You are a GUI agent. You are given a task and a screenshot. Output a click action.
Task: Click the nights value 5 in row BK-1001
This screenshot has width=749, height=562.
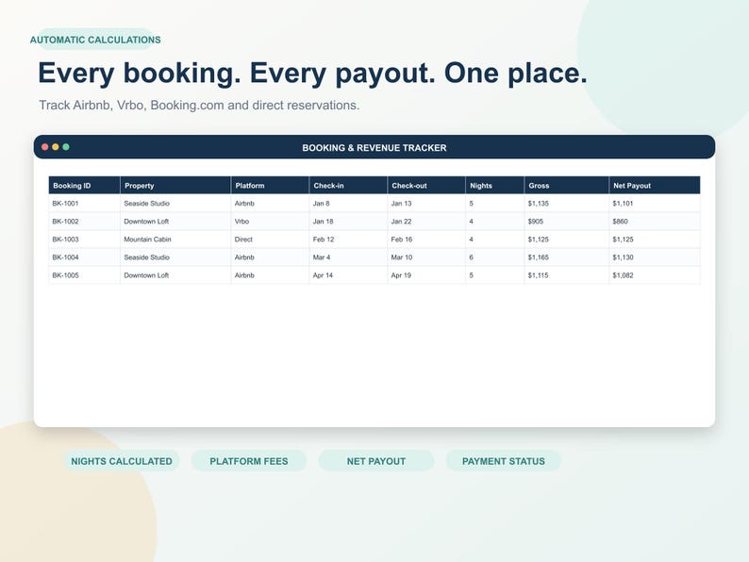[x=495, y=204]
